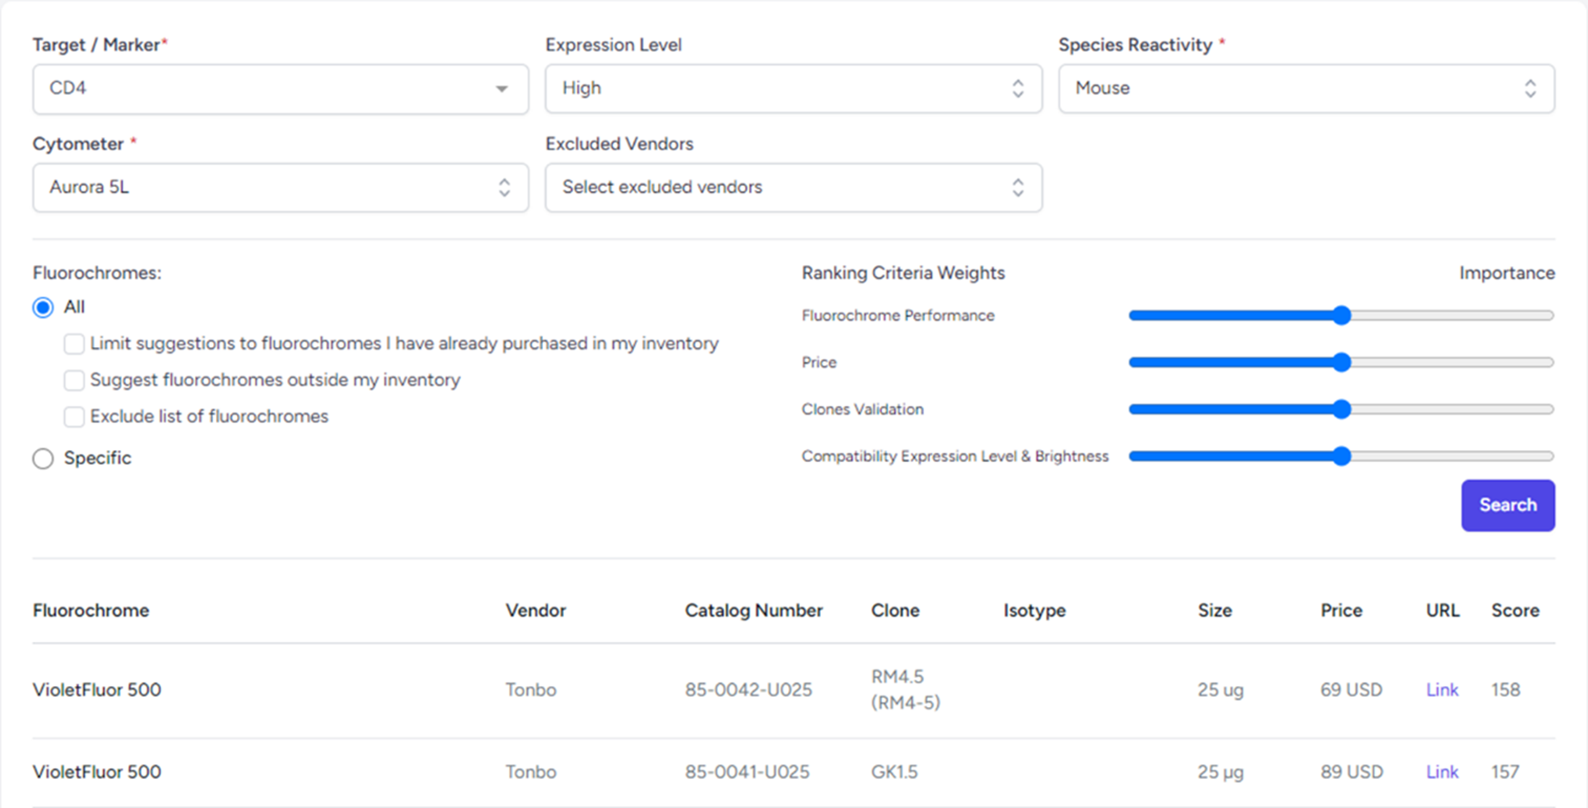Screen dimensions: 1588x808
Task: Open the Species Reactivity Mouse dropdown
Action: [1306, 88]
